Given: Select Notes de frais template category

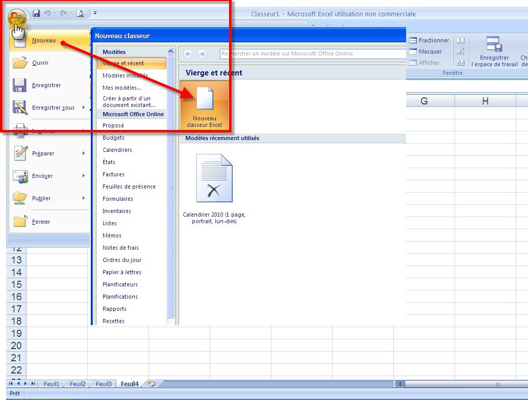Looking at the screenshot, I should (x=120, y=248).
